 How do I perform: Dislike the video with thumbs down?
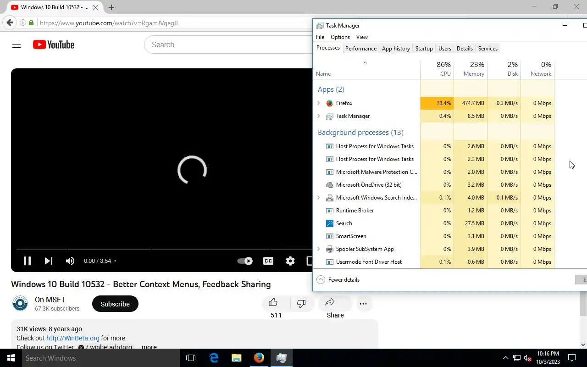tap(301, 303)
